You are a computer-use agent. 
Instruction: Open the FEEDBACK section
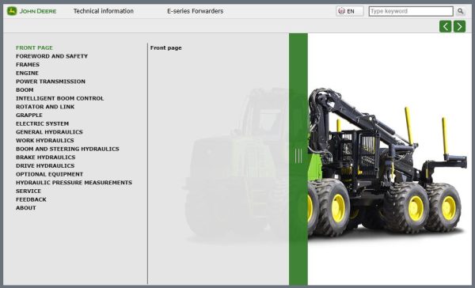pos(31,199)
